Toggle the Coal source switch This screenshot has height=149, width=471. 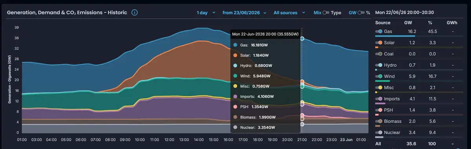point(379,54)
